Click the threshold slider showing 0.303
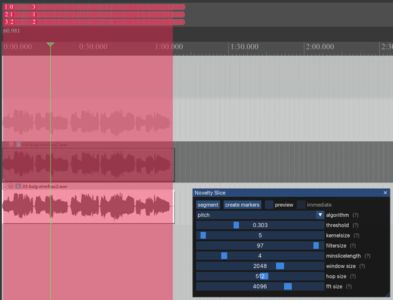Viewport: 393px width, 300px height. point(260,225)
